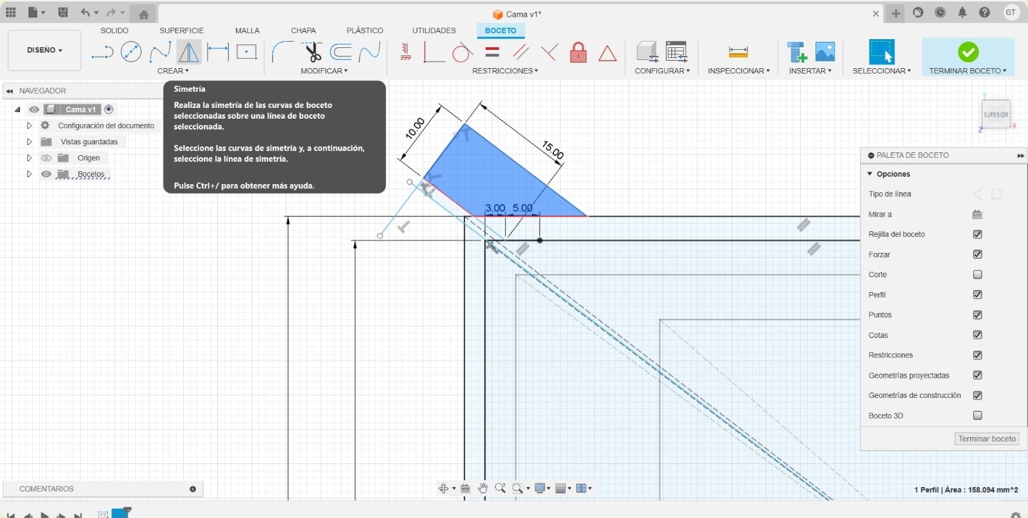
Task: Select the Line tool in CREAR
Action: tap(102, 52)
